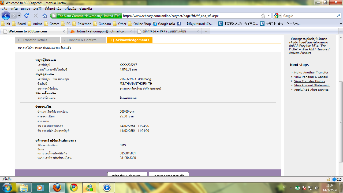This screenshot has height=193, width=343.
Task: Open the เครื่องมือ (Tools) menu
Action: [71, 9]
